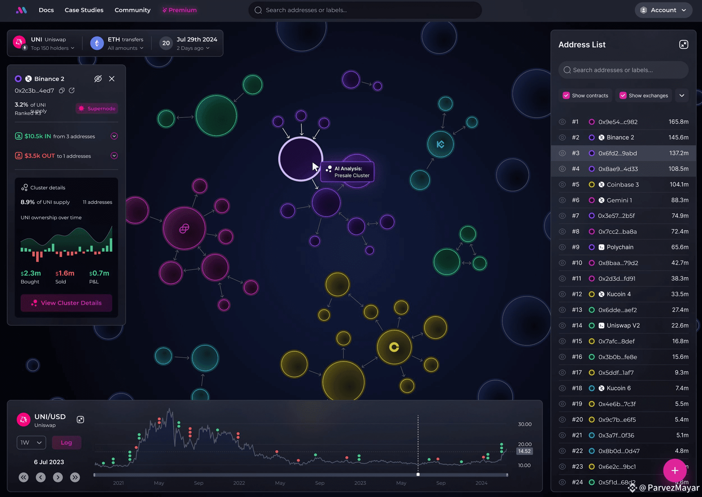Toggle visibility eye for Uniswap V2 row

(x=562, y=325)
